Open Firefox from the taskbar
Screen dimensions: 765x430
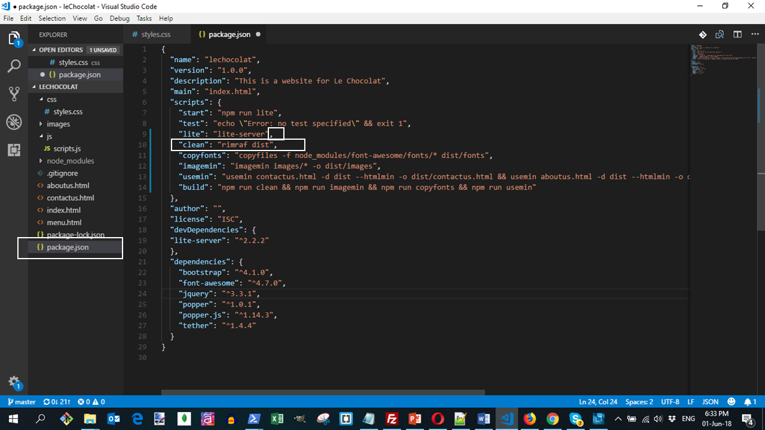click(530, 419)
